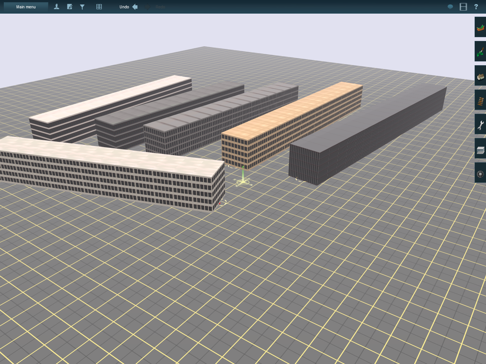Screen dimensions: 486x364
Task: Select the orange-roofed building
Action: coord(291,124)
